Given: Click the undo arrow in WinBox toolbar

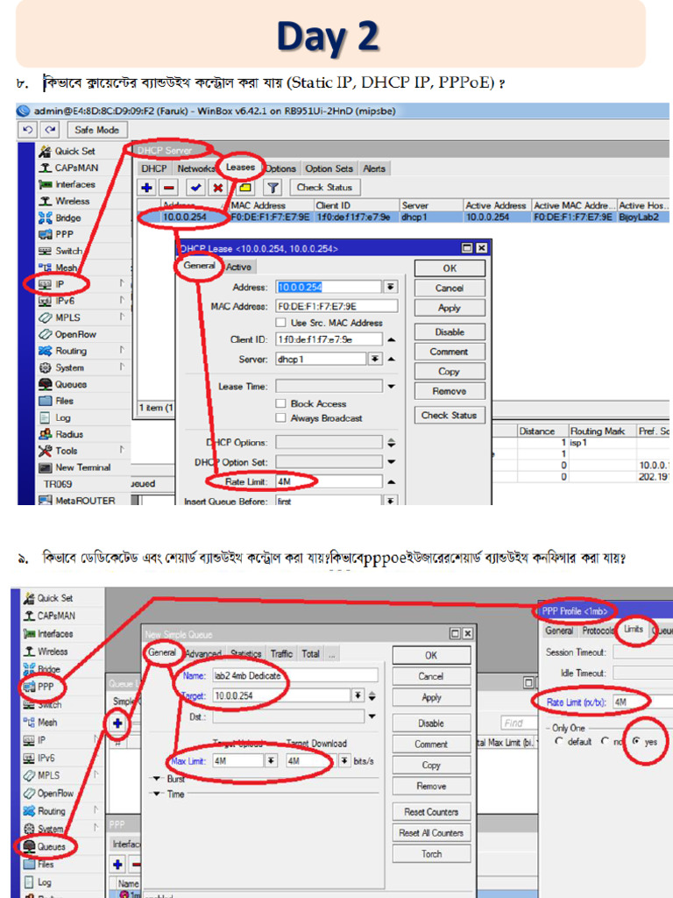Looking at the screenshot, I should click(27, 130).
